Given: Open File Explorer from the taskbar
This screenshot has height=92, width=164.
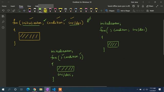Looking at the screenshot, I should point(41,89).
